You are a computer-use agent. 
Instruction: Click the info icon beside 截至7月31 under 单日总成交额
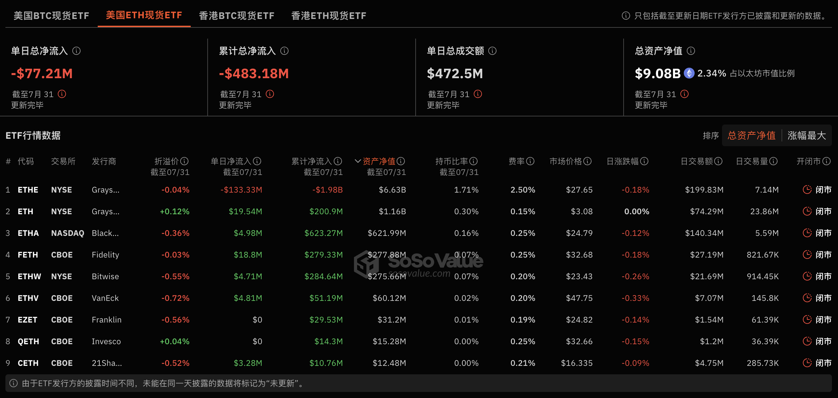[478, 94]
